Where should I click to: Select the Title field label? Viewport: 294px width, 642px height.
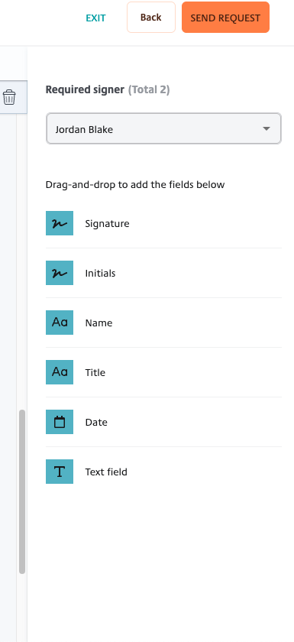pos(95,373)
